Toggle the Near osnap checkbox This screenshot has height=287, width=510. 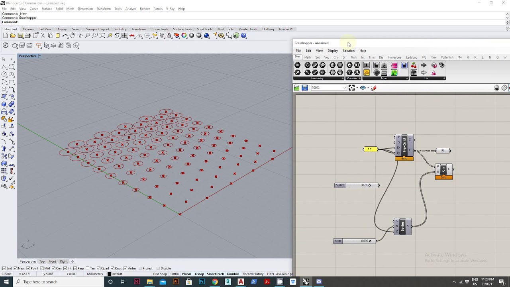(16, 268)
